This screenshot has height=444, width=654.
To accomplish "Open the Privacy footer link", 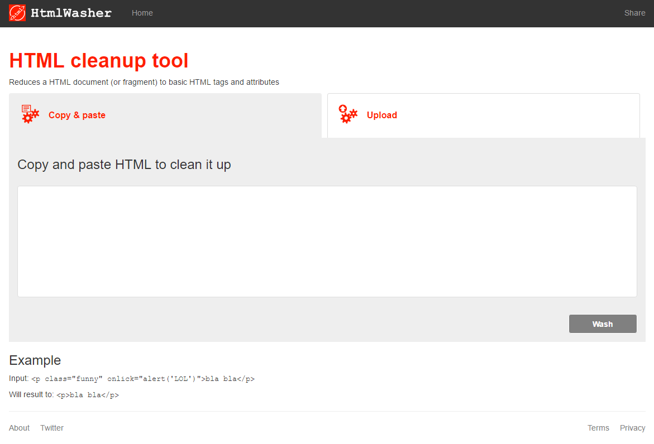I will click(632, 428).
